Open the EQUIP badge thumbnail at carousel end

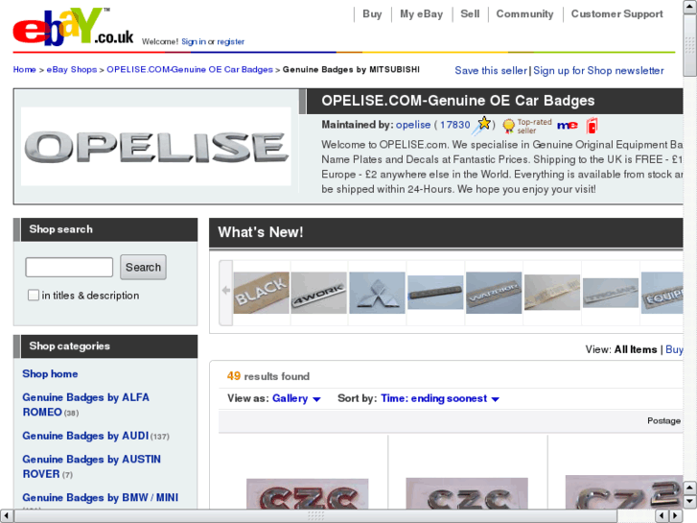pyautogui.click(x=662, y=293)
